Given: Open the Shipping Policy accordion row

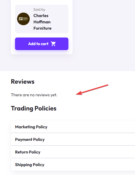Looking at the screenshot, I should click(x=73, y=165).
